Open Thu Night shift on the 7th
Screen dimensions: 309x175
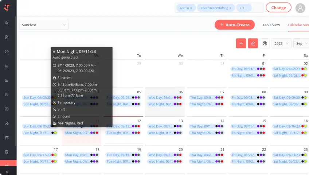[207, 104]
